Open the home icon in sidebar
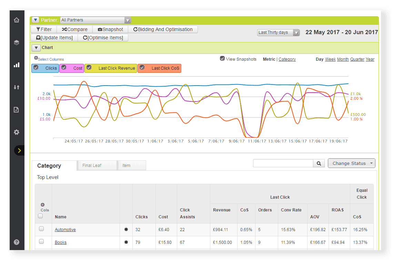The height and width of the screenshot is (268, 393). (17, 20)
